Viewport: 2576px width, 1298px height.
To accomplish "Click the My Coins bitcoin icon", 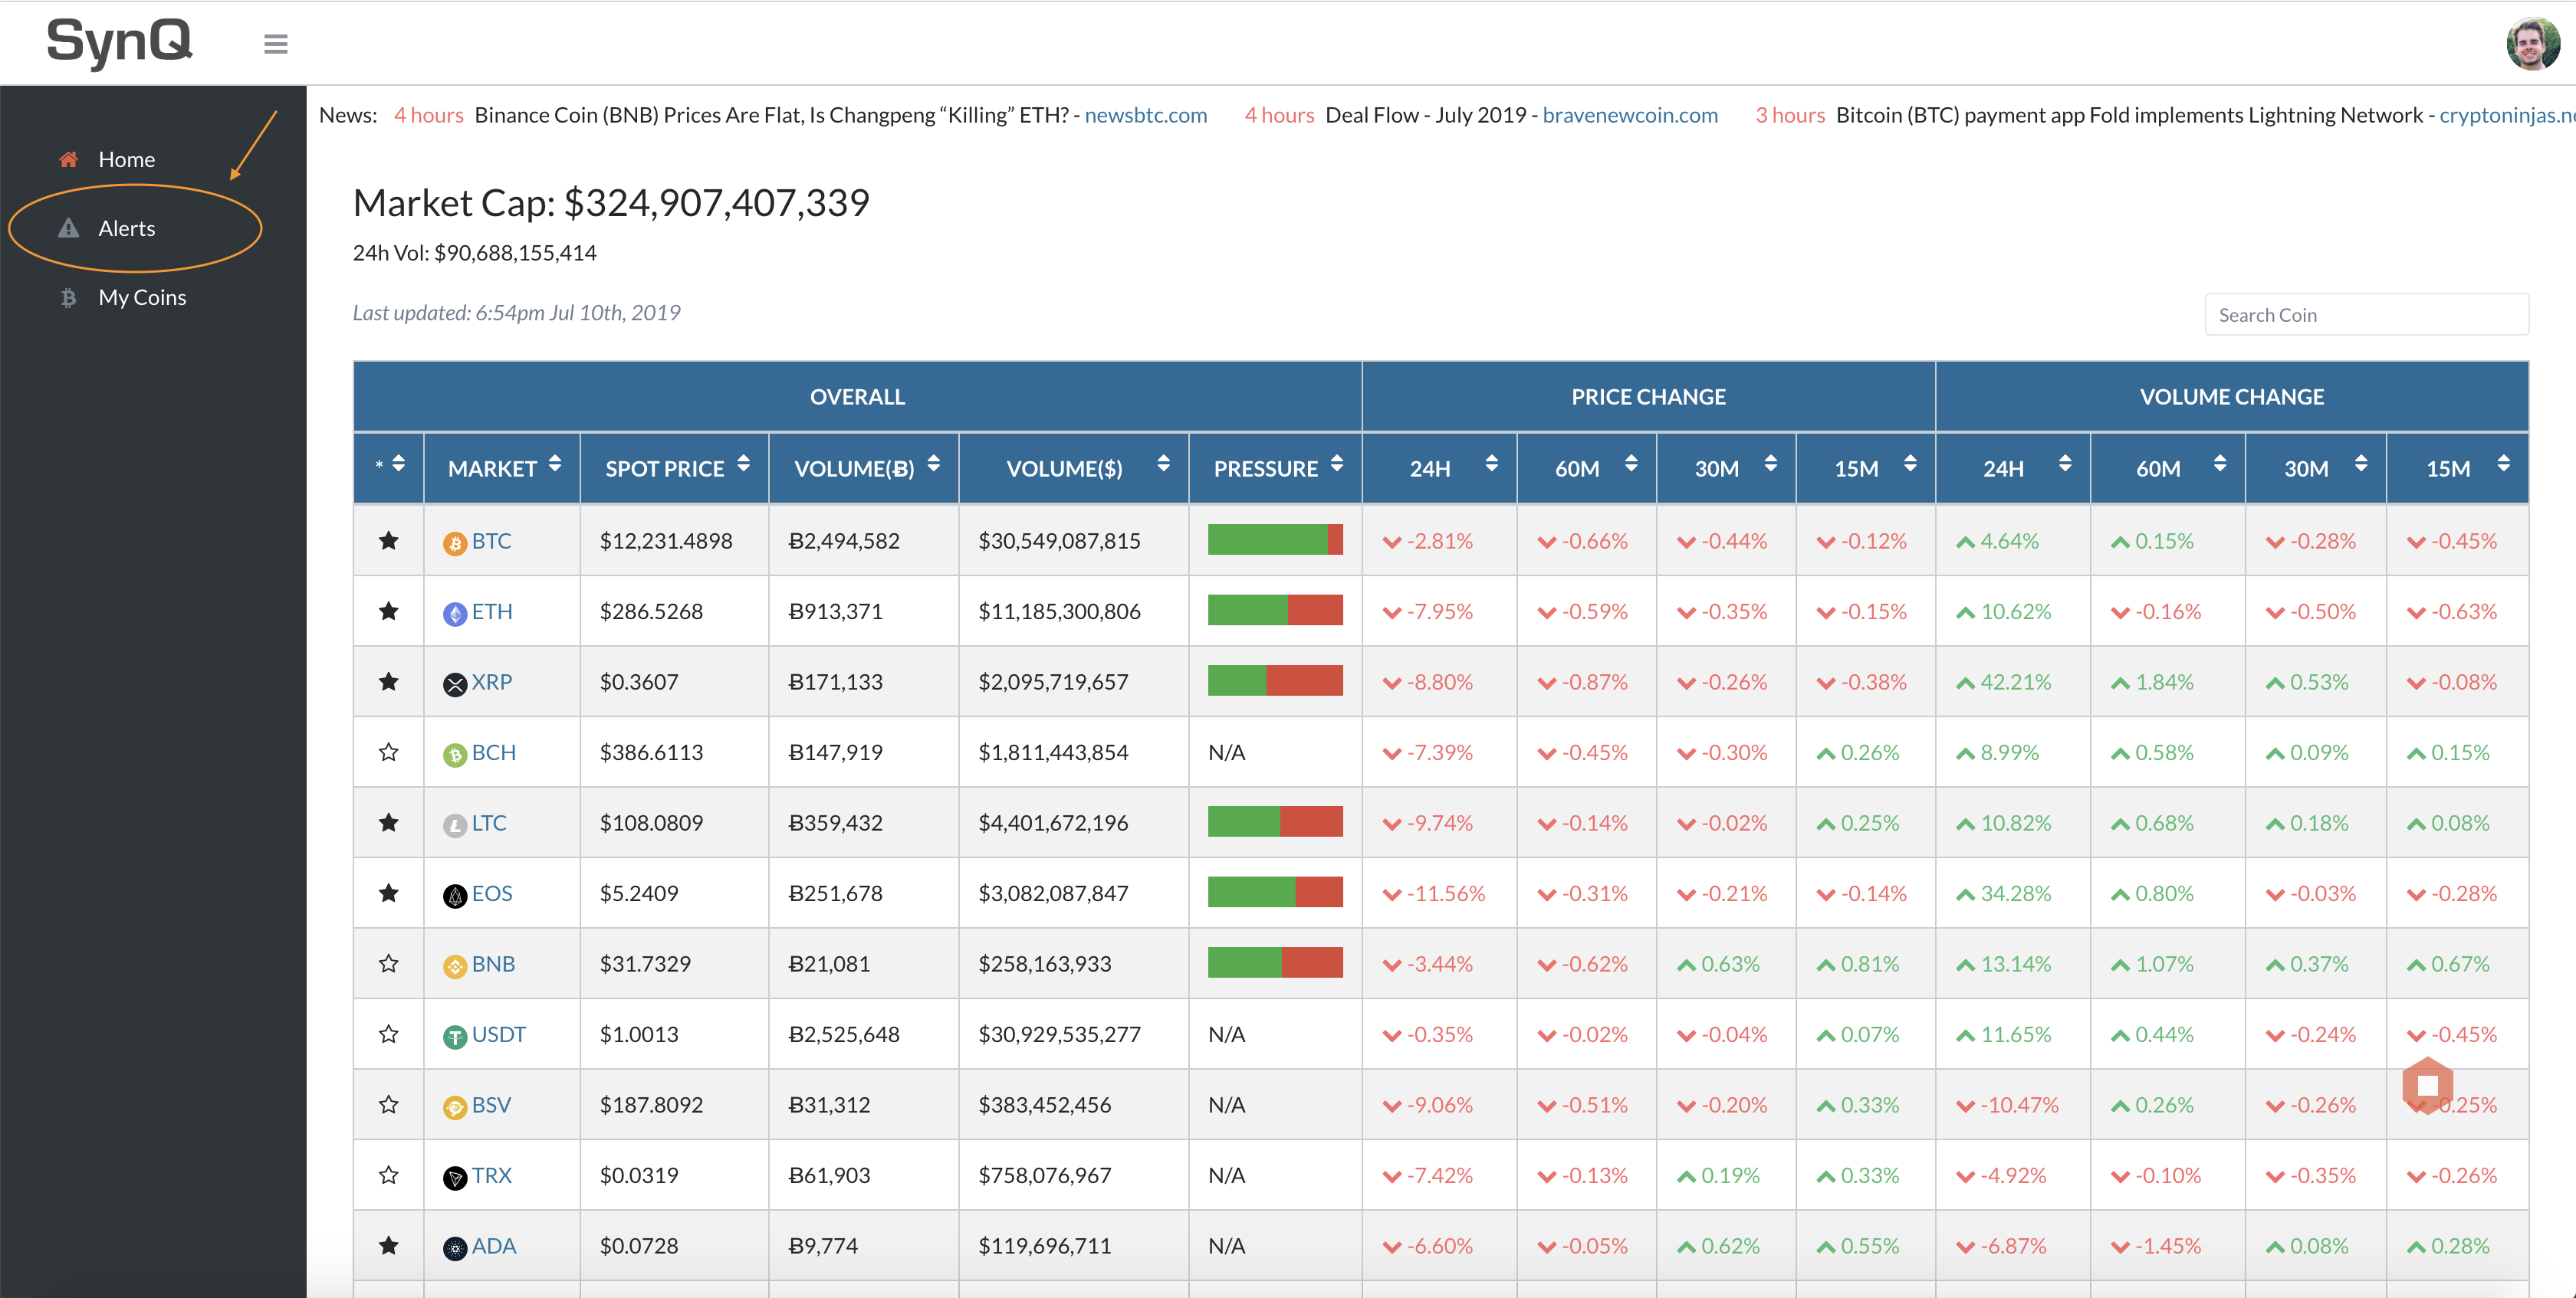I will pyautogui.click(x=68, y=297).
